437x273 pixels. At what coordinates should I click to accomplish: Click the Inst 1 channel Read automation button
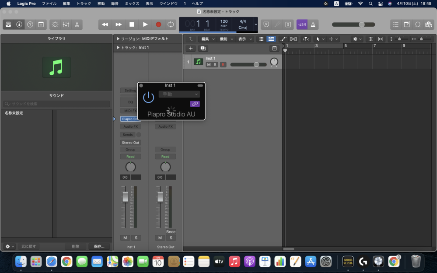[130, 157]
